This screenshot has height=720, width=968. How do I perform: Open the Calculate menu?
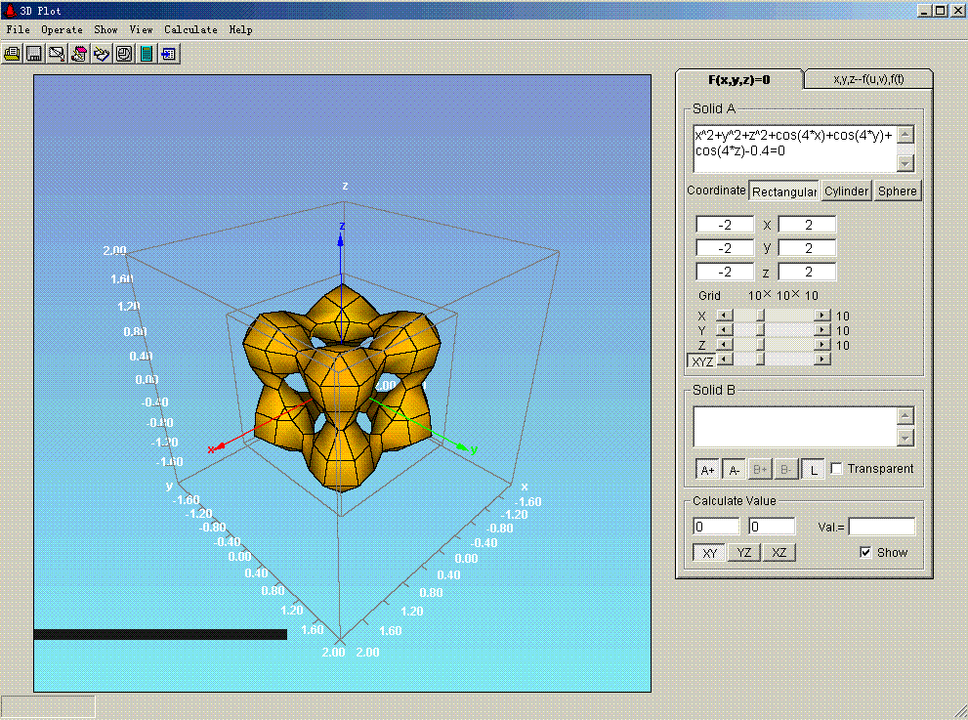[190, 29]
